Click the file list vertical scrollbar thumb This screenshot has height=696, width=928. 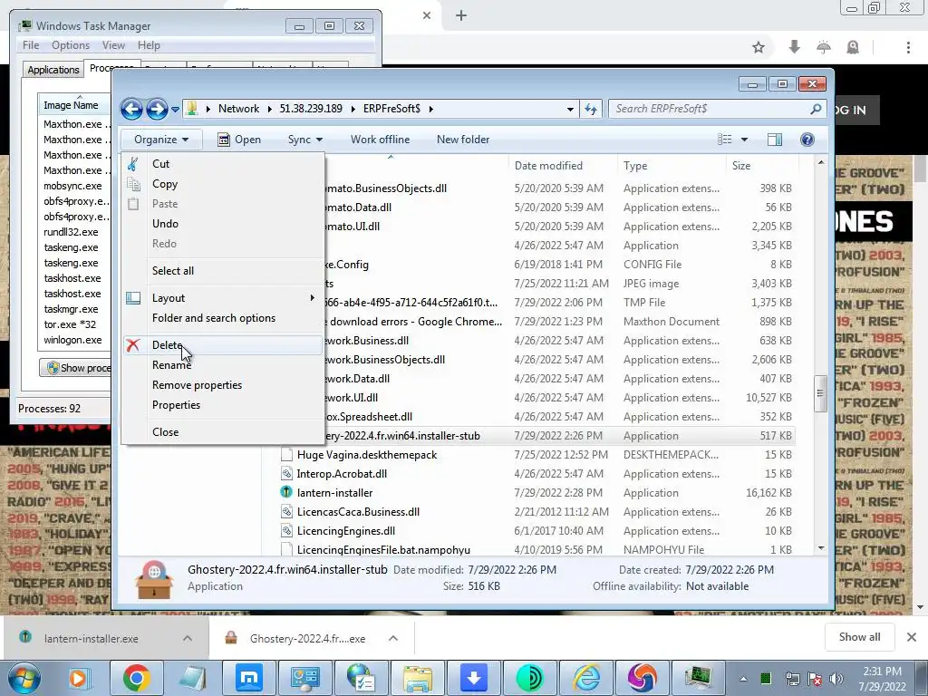pyautogui.click(x=820, y=393)
